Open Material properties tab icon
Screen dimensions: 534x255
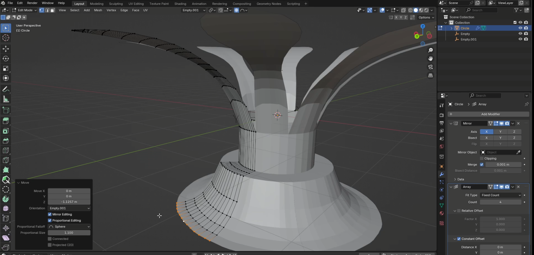pos(442,213)
